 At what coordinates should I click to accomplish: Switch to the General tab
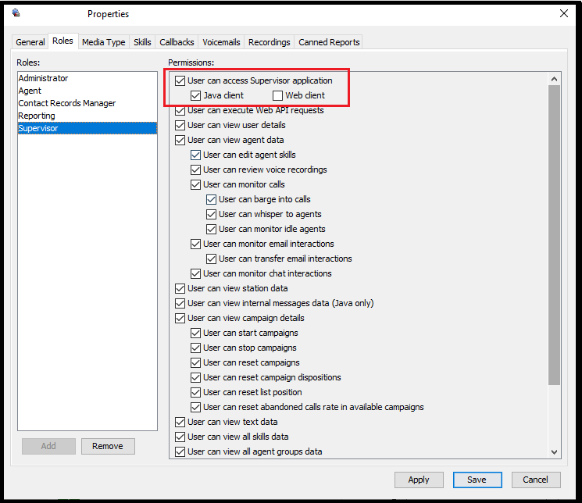click(30, 42)
